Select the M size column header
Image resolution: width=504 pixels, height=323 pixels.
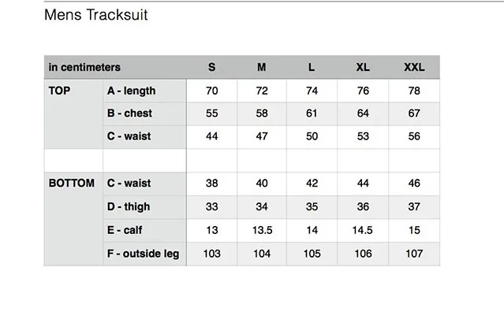tap(262, 68)
